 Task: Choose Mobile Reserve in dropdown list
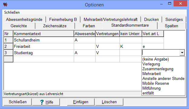click(x=156, y=83)
